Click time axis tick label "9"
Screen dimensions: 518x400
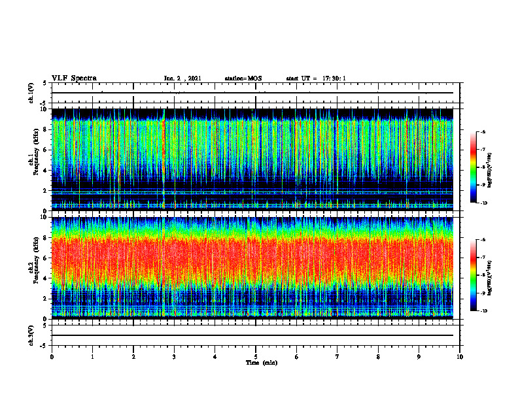[419, 357]
